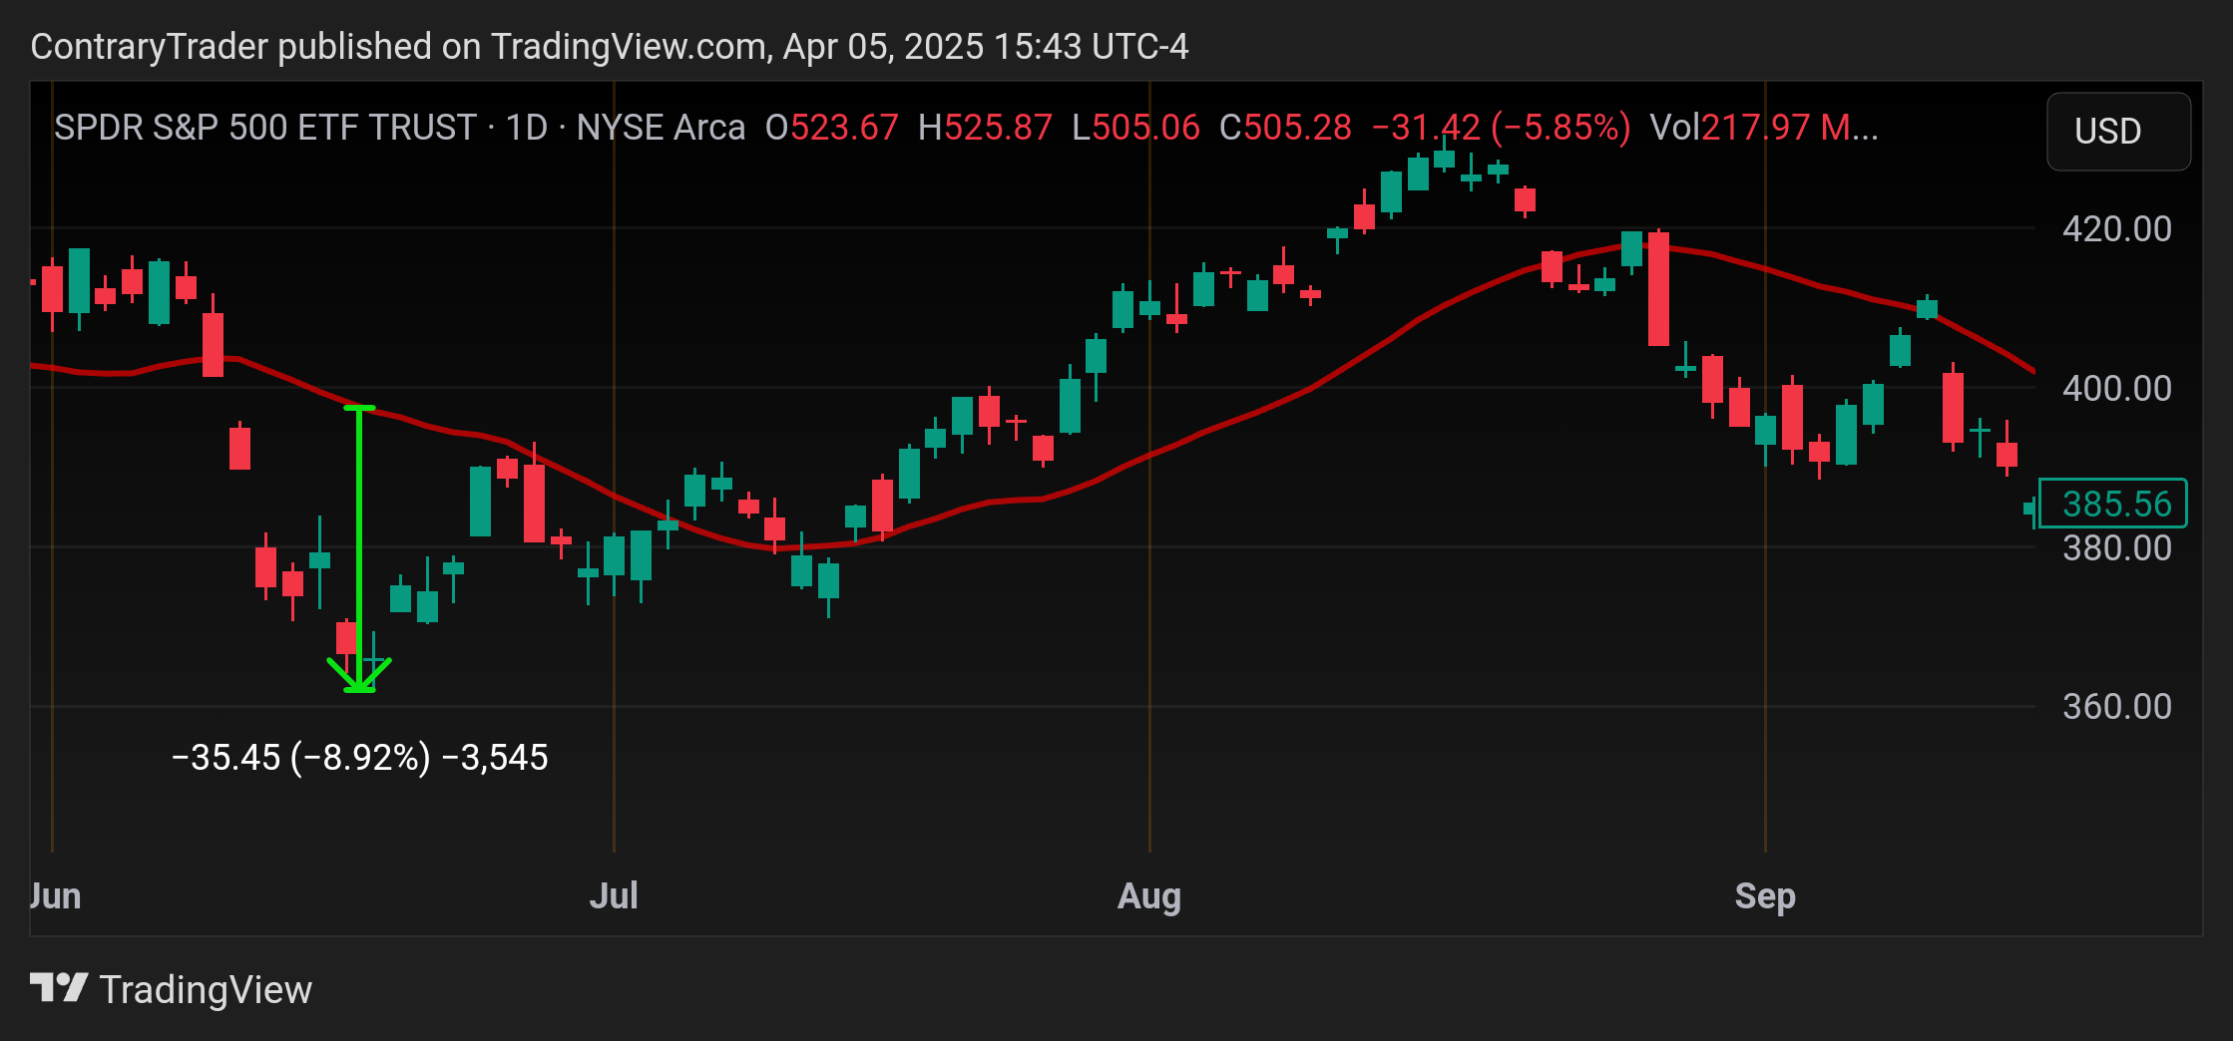Click the Jun label on time axis
This screenshot has width=2233, height=1041.
pos(55,895)
